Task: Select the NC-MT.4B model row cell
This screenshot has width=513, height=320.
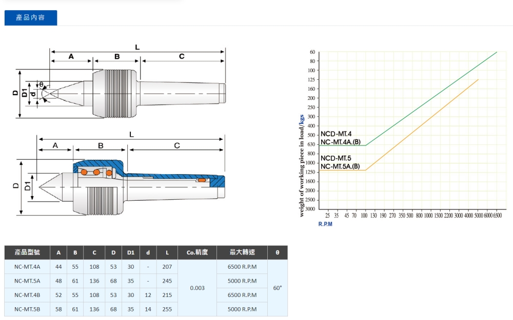Action: [x=28, y=295]
